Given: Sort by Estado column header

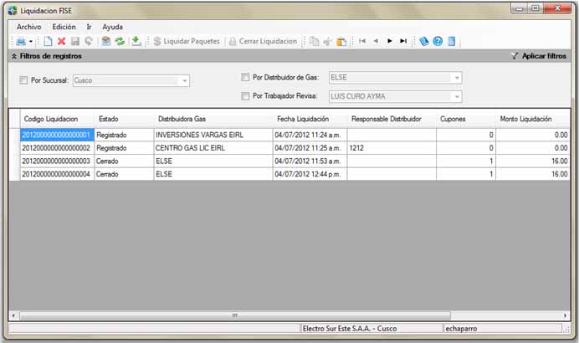Looking at the screenshot, I should 124,119.
